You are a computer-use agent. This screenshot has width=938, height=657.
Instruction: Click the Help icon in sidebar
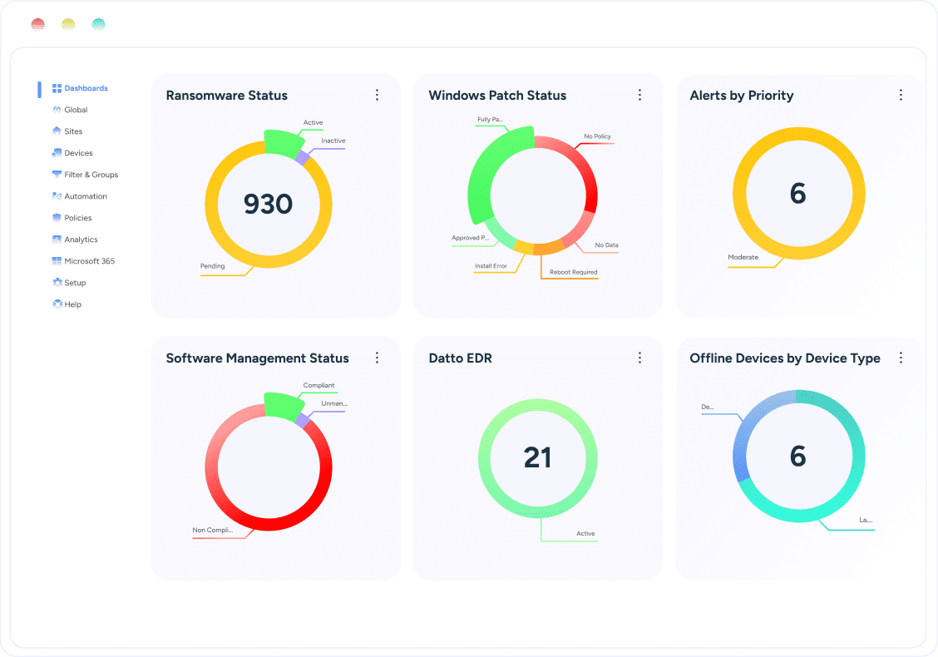click(x=57, y=304)
